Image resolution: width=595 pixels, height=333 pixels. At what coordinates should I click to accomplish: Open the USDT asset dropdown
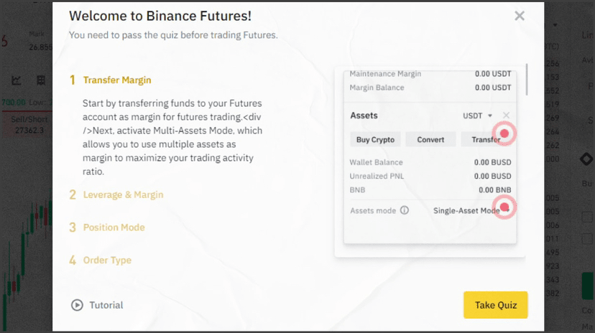478,116
